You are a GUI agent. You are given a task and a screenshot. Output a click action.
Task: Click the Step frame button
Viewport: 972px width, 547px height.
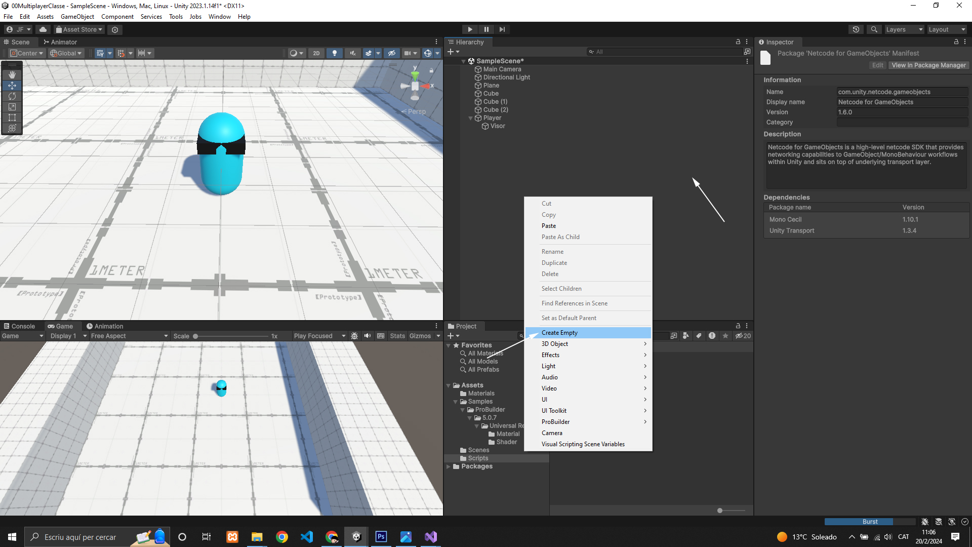[x=502, y=29]
